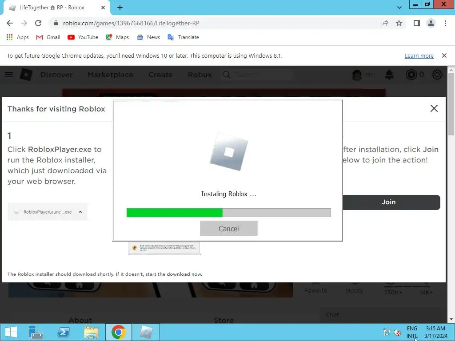The image size is (455, 341).
Task: Share this page from the address bar
Action: [x=385, y=23]
